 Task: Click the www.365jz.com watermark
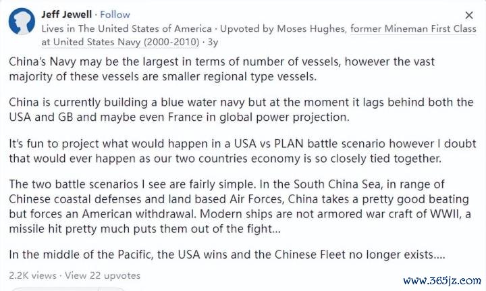point(442,281)
